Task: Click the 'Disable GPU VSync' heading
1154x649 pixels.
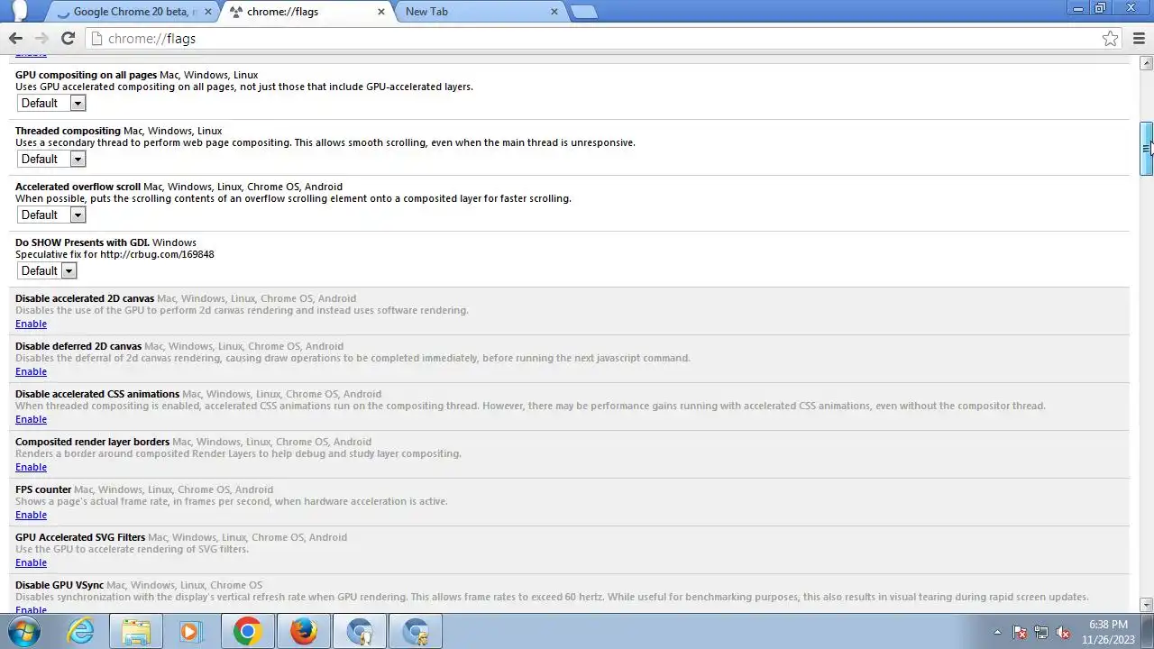Action: (x=60, y=585)
